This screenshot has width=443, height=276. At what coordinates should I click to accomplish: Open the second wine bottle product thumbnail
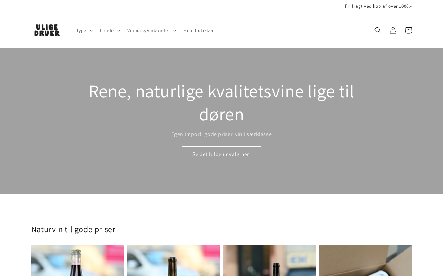click(x=173, y=260)
